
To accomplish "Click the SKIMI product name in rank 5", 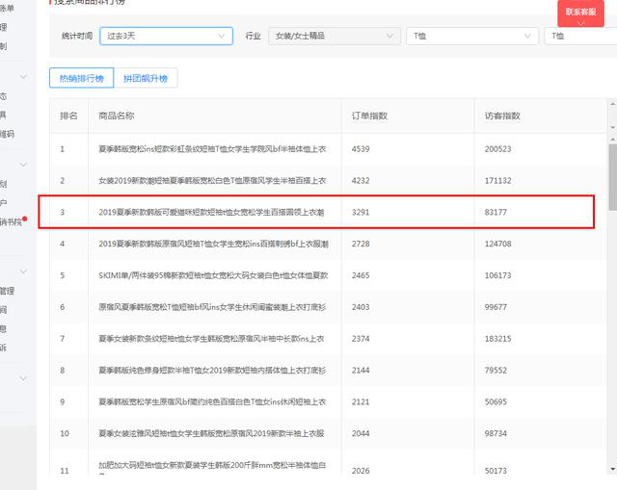I will coord(212,275).
